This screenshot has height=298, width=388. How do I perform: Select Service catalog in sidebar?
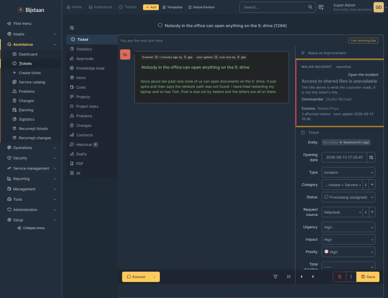[32, 82]
